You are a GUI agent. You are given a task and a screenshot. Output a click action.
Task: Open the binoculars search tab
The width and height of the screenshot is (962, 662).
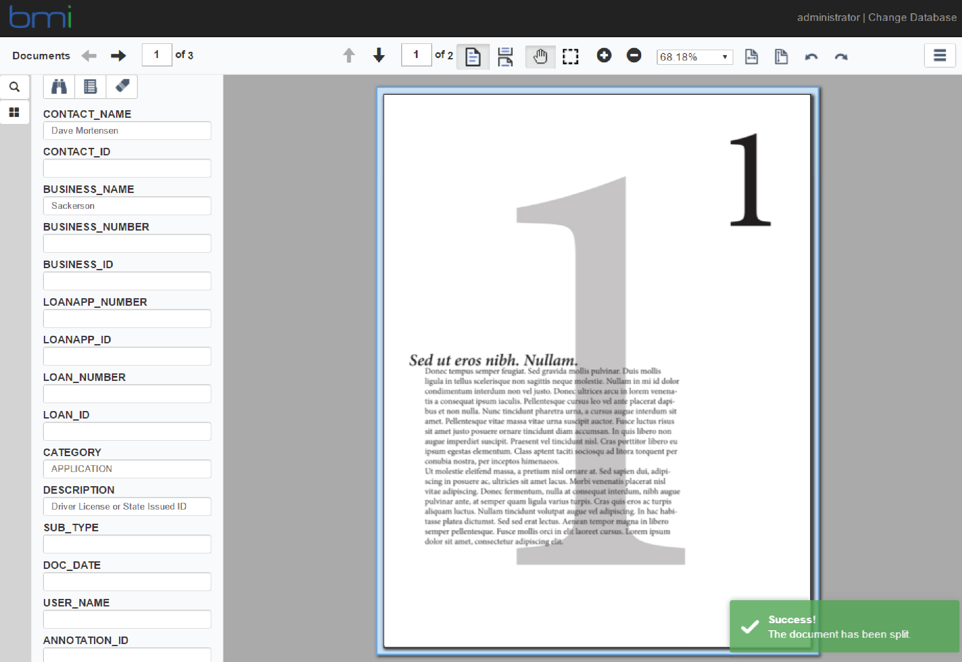point(59,87)
